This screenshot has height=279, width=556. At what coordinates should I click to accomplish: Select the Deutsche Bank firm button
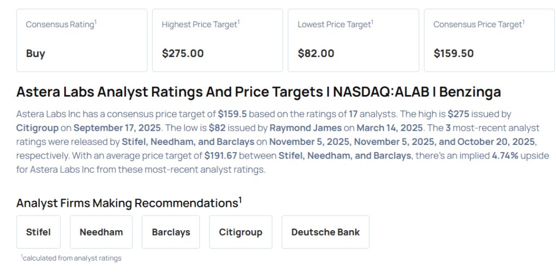pos(325,232)
